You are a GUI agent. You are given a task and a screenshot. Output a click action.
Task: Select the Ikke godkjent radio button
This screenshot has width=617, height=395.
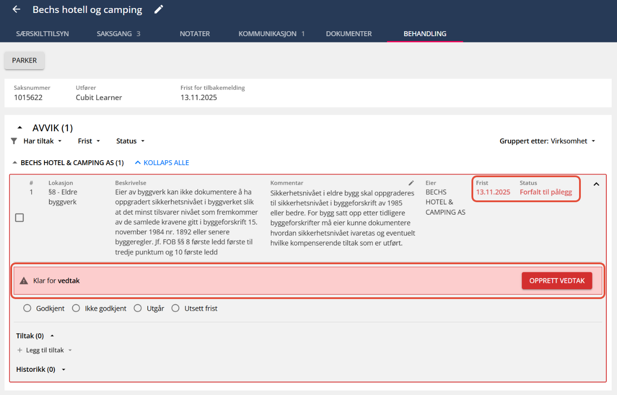point(76,308)
